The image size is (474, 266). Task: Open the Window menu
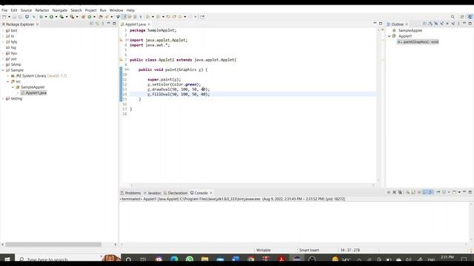116,10
